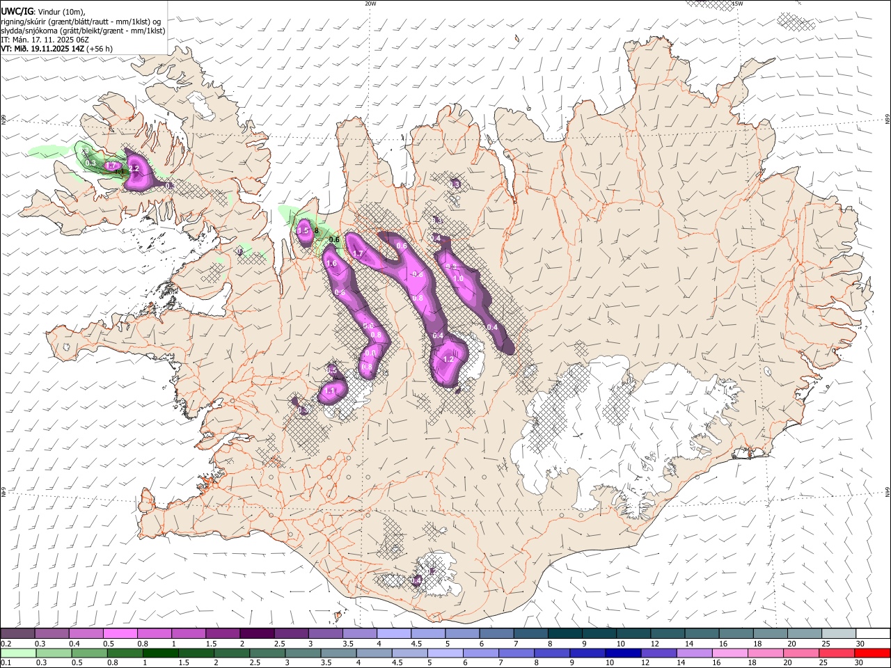
Task: Select the "IT: Mán. 17. 11. 2025 06Z" line
Action: coord(45,40)
